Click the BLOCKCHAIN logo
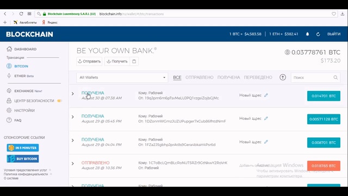Screen dimensions: 348x196 (x=29, y=34)
